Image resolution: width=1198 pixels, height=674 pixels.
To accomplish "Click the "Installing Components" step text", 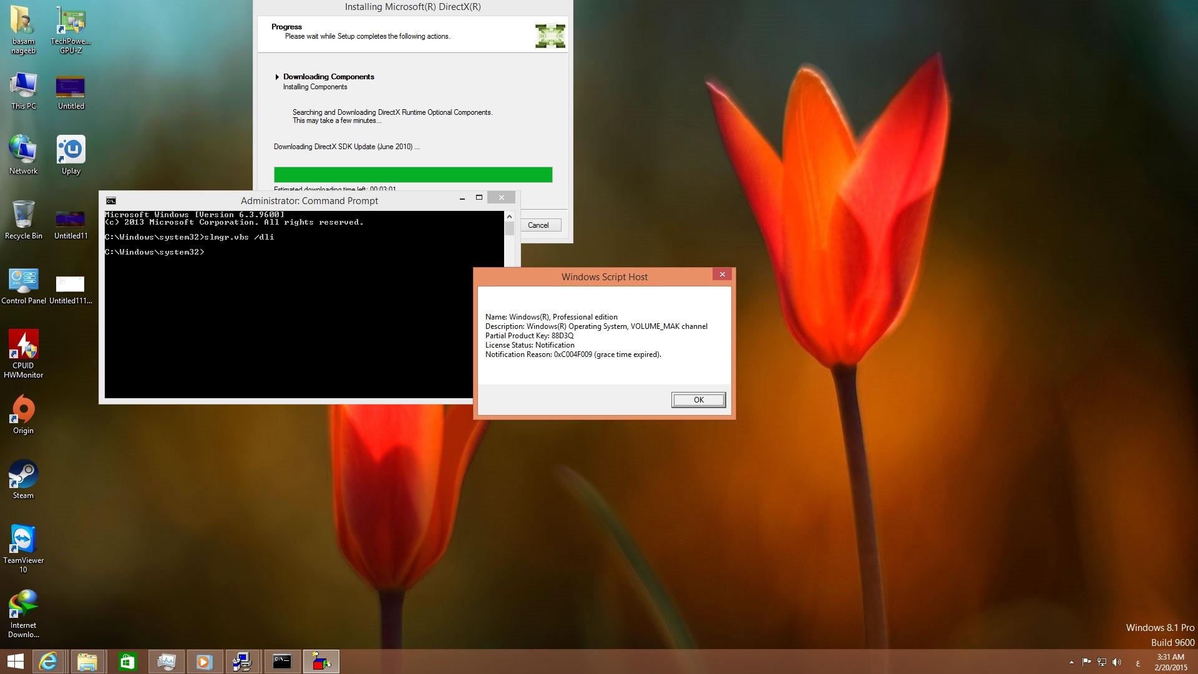I will 315,87.
